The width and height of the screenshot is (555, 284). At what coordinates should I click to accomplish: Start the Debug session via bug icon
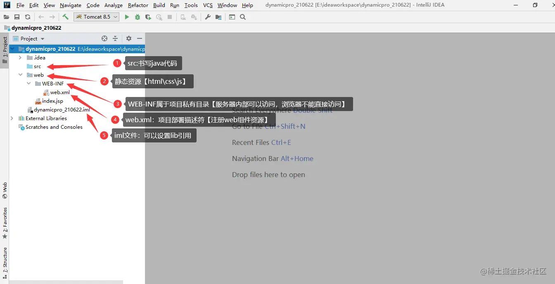point(138,17)
